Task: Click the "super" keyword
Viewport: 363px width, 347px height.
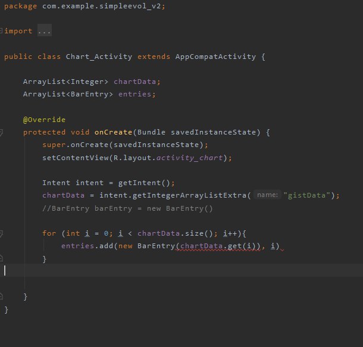Action: click(54, 145)
